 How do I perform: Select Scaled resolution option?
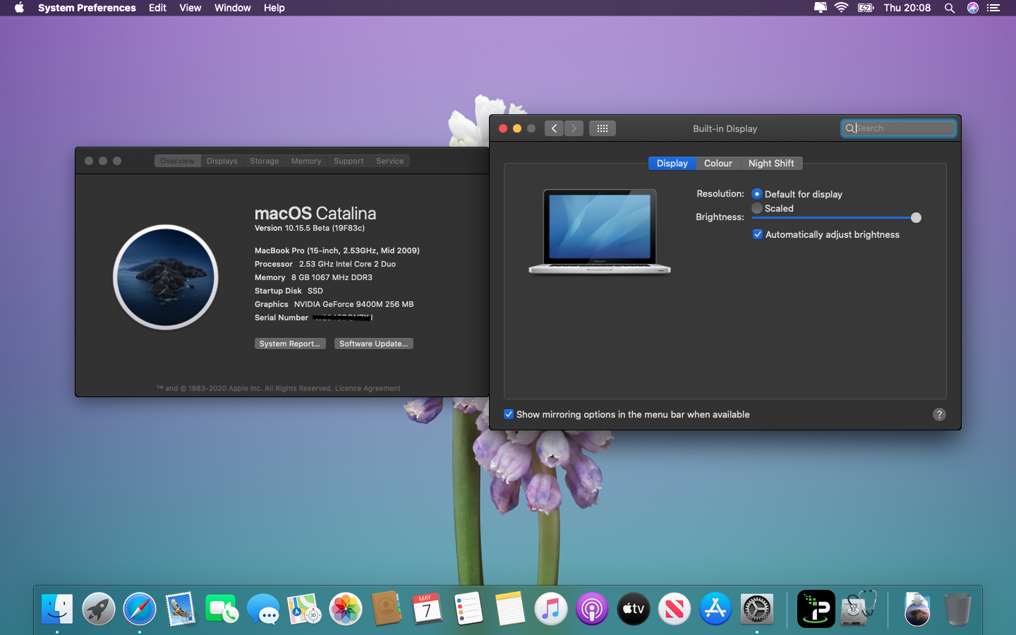tap(757, 208)
